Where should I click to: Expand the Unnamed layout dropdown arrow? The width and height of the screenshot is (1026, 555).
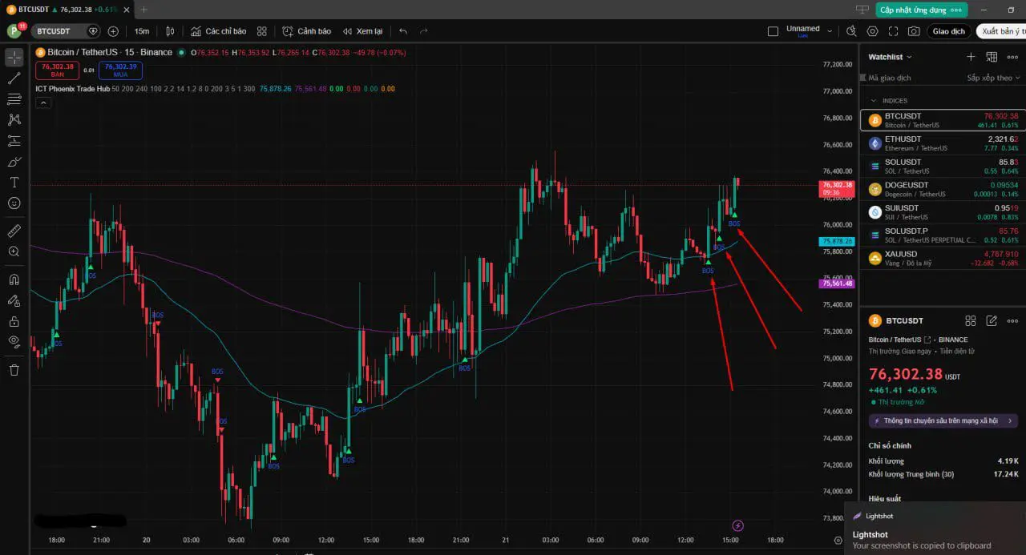pyautogui.click(x=830, y=31)
